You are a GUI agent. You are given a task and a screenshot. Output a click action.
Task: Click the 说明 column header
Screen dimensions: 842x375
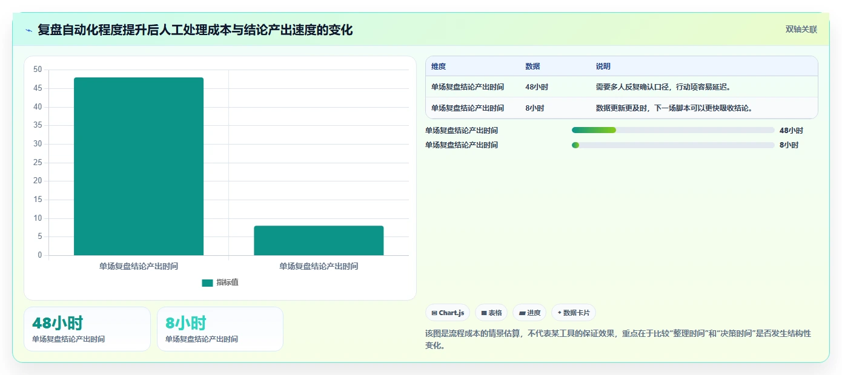(603, 67)
